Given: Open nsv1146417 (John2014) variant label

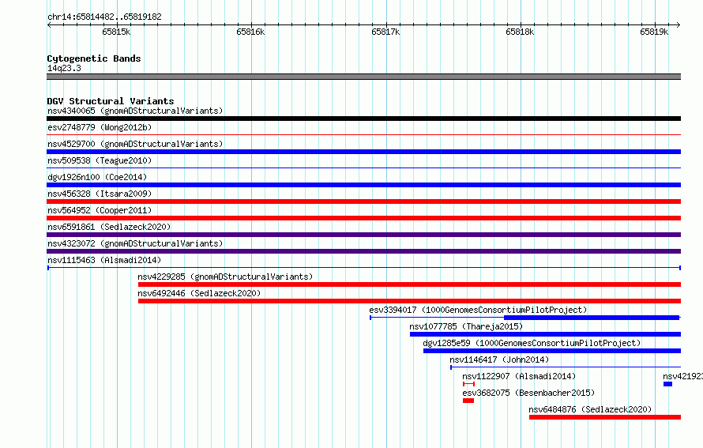Looking at the screenshot, I should click(x=499, y=360).
